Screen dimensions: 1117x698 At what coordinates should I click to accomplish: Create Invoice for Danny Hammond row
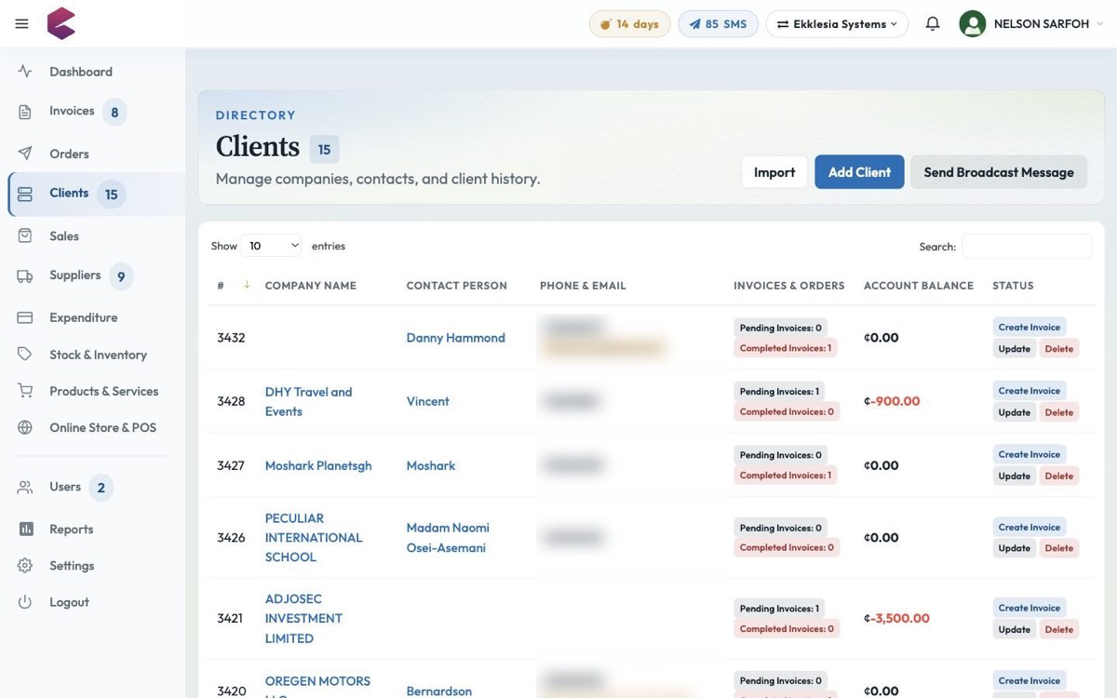point(1030,328)
